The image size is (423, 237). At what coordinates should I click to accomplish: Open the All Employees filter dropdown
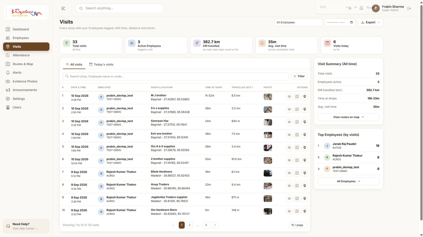coord(298,22)
